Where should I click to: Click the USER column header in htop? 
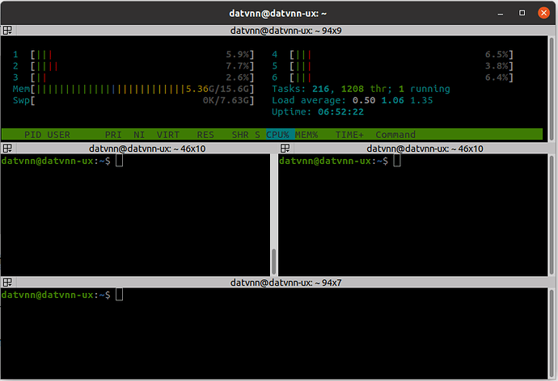pos(59,135)
